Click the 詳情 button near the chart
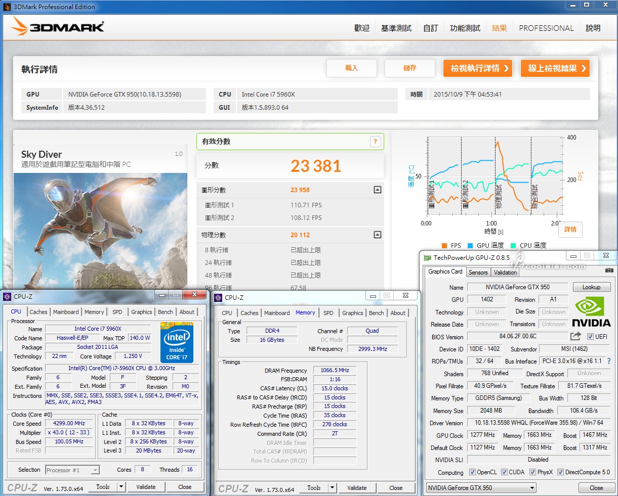This screenshot has height=496, width=618. click(x=570, y=229)
